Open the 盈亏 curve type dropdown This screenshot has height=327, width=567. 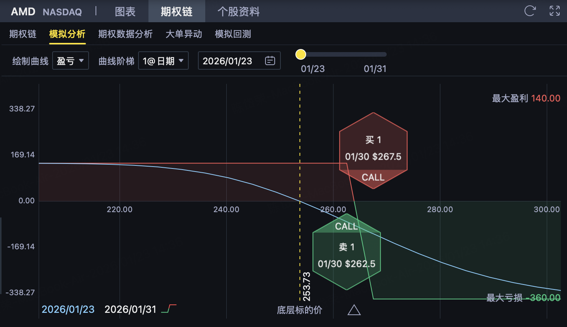click(70, 60)
